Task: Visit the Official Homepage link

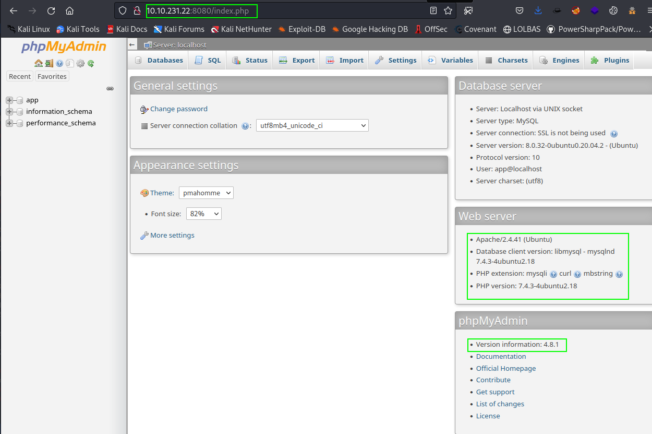Action: [506, 369]
